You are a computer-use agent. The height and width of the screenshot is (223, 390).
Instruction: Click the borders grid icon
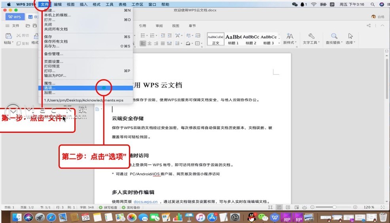pyautogui.click(x=197, y=43)
